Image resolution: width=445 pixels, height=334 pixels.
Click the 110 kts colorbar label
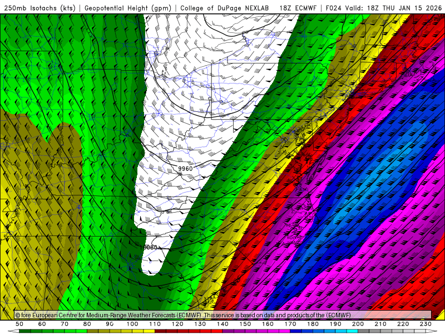[x=155, y=324]
